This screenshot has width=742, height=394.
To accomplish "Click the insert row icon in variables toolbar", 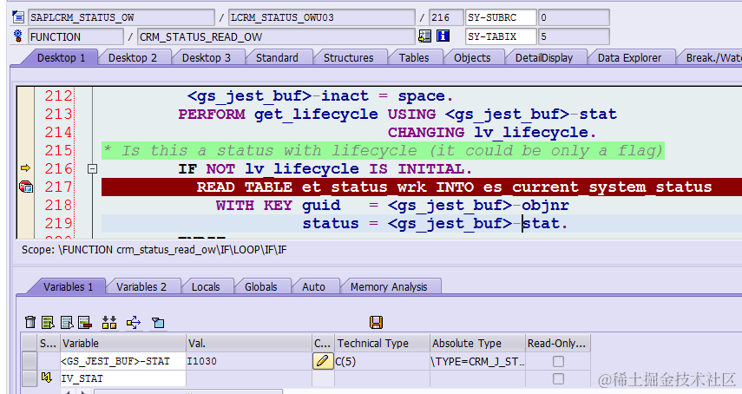I will click(x=48, y=322).
